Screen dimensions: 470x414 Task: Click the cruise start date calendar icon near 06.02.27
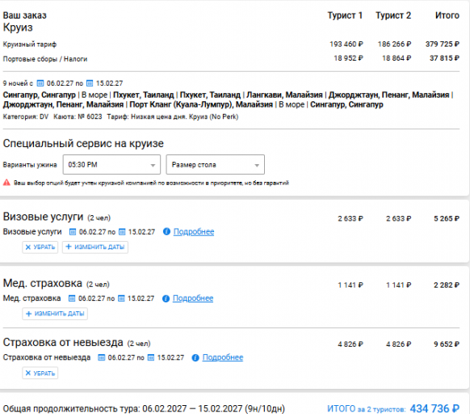[40, 83]
